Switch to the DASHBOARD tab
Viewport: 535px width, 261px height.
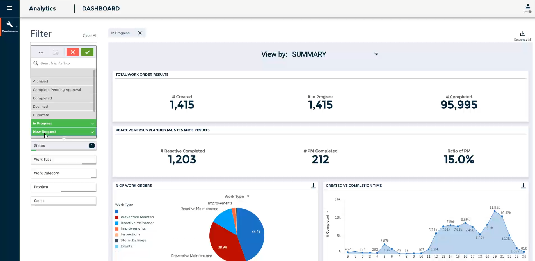(x=101, y=8)
